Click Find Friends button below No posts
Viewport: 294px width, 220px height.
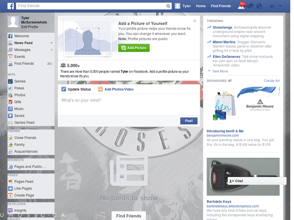pyautogui.click(x=129, y=216)
